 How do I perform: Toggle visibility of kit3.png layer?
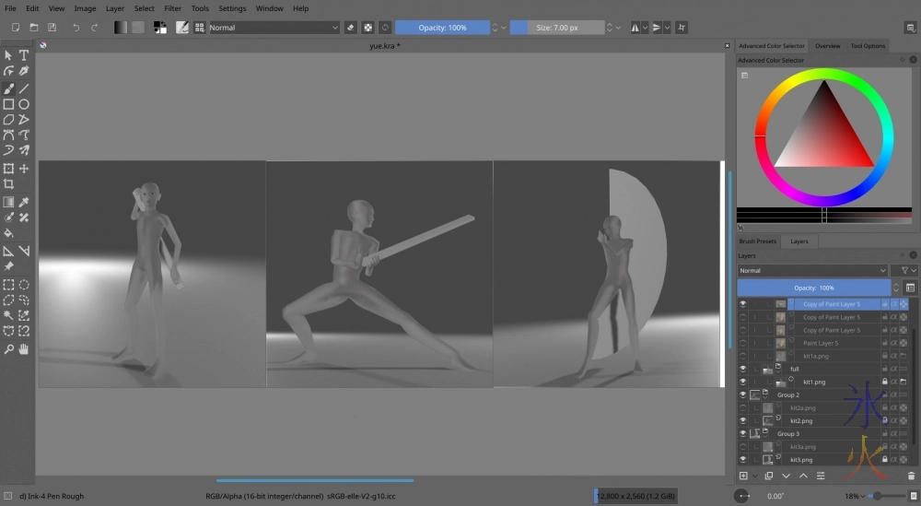[x=743, y=459]
